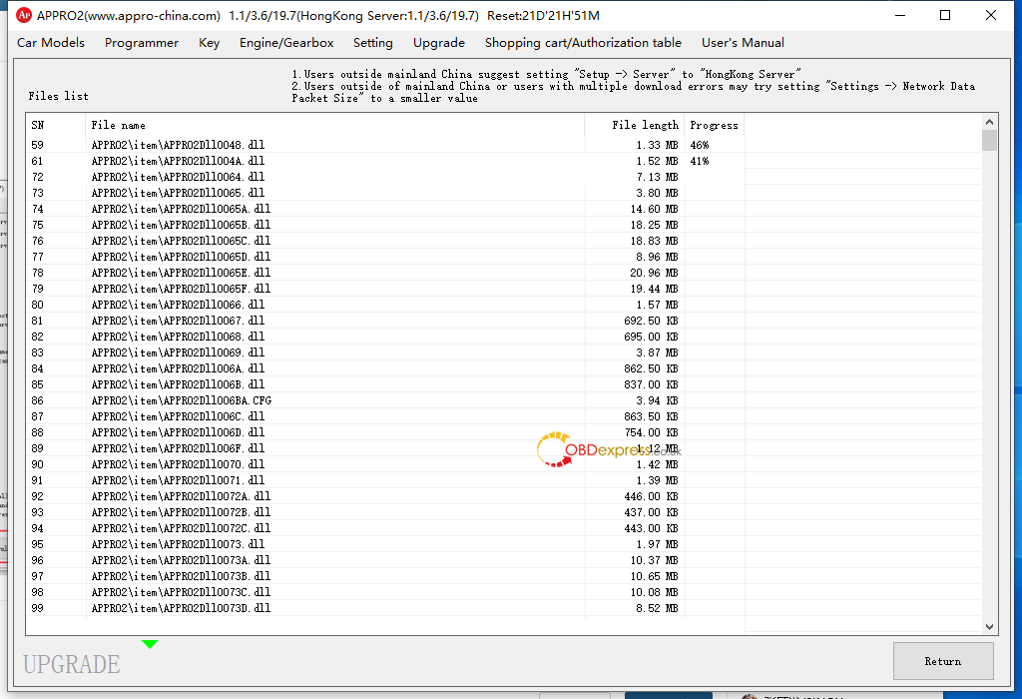Click the 3.94 KB file length
This screenshot has width=1022, height=699.
657,400
